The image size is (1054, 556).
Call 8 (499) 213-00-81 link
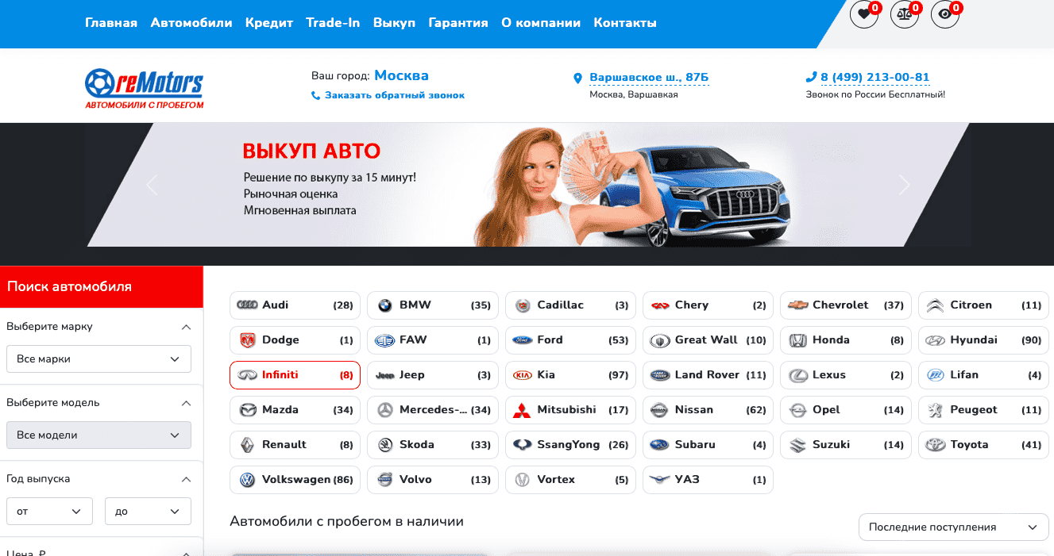pos(875,77)
